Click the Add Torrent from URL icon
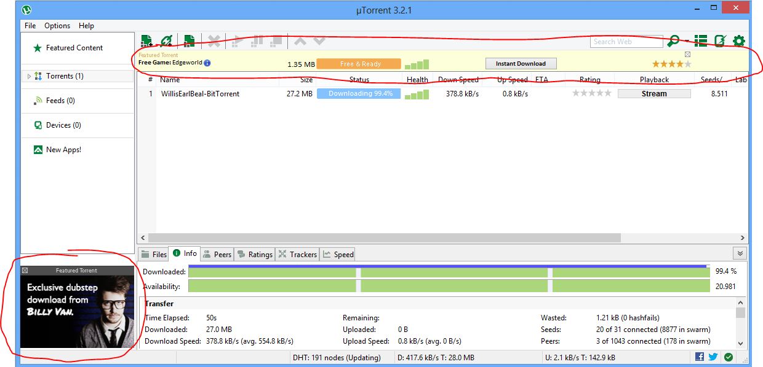 click(166, 41)
